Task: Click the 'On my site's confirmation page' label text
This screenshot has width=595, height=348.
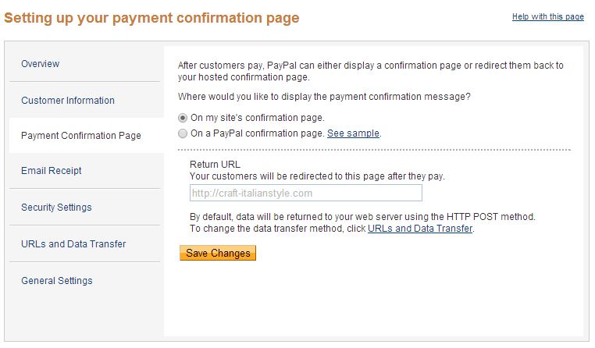Action: 257,118
